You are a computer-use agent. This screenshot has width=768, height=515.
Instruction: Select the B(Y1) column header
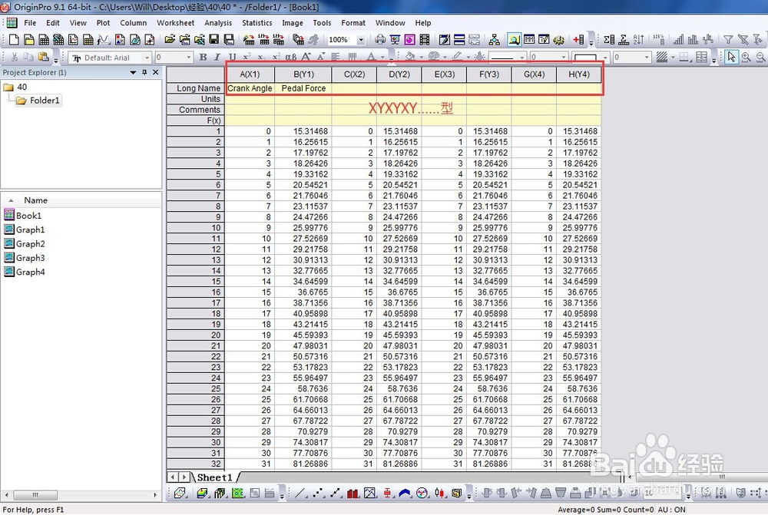pyautogui.click(x=303, y=74)
